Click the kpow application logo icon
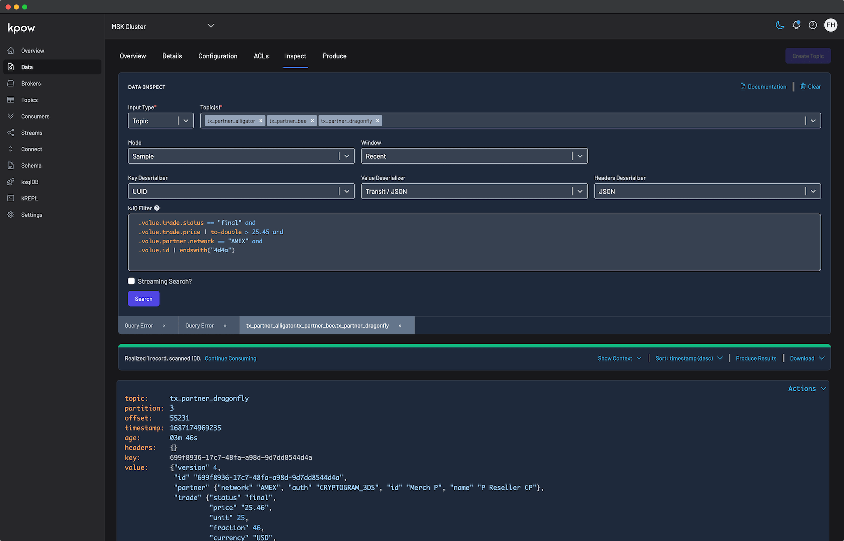The image size is (844, 541). [x=21, y=27]
